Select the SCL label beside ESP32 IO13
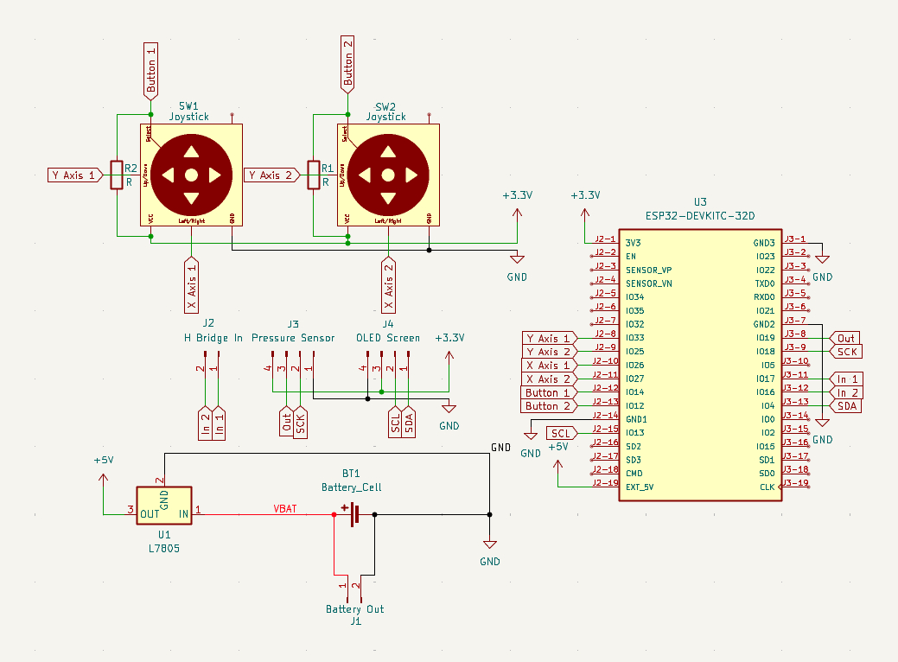 [x=561, y=433]
